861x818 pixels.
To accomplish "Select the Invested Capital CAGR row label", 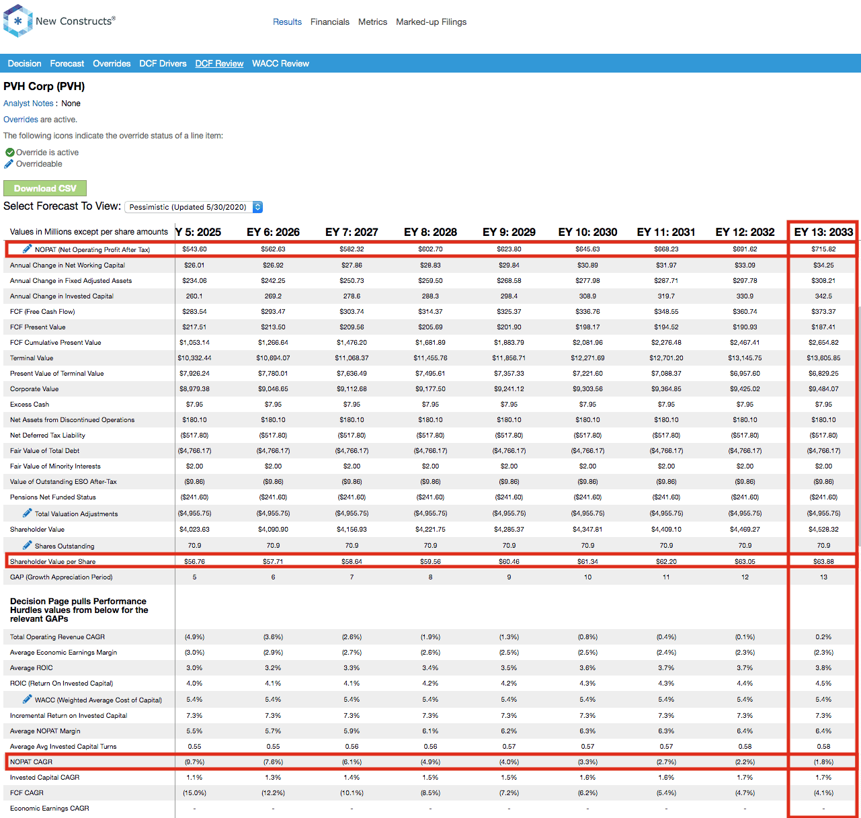I will click(x=44, y=777).
